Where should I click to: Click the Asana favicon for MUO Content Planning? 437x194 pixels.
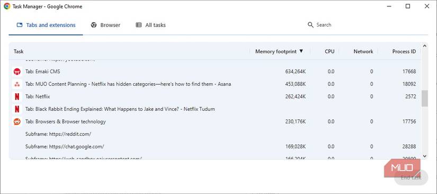point(17,84)
